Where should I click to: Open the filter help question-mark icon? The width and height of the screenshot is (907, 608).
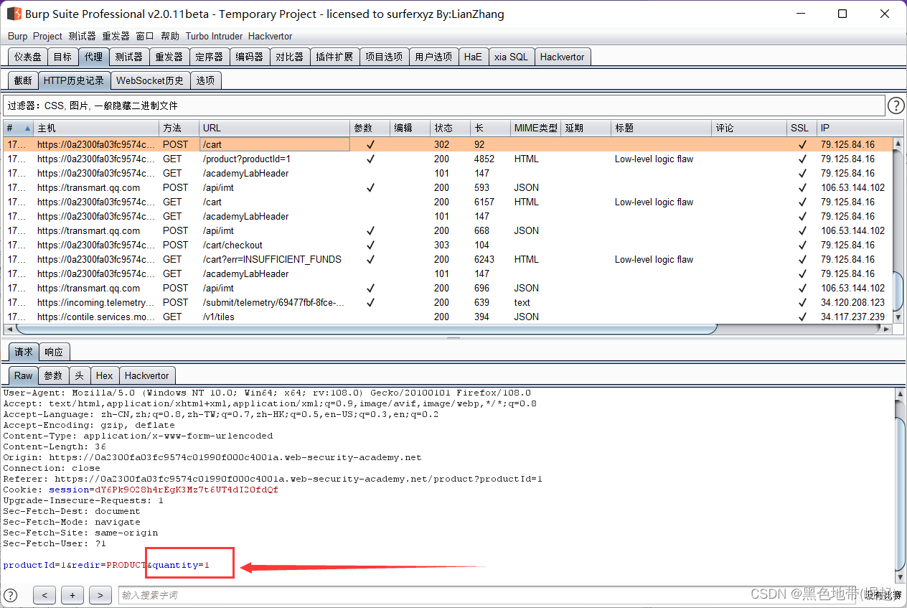click(x=896, y=106)
